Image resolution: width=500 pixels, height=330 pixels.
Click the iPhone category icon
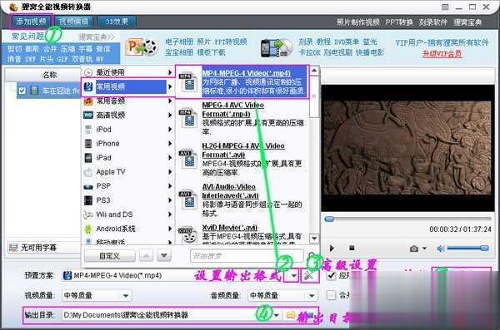pos(88,144)
